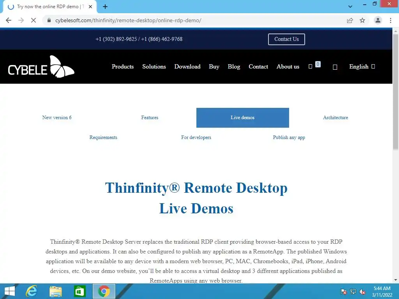Open a new tab with the plus button
The height and width of the screenshot is (299, 399).
105,7
